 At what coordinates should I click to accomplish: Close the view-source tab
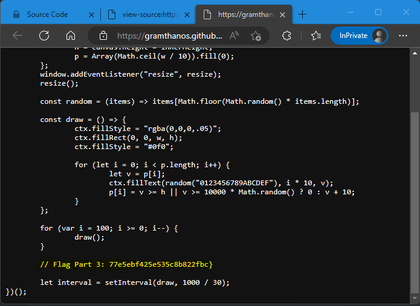coord(188,14)
